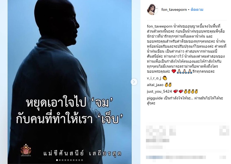Image resolution: width=231 pixels, height=164 pixels.
Task: Open fon_taveeporn username in header
Action: coord(174,9)
